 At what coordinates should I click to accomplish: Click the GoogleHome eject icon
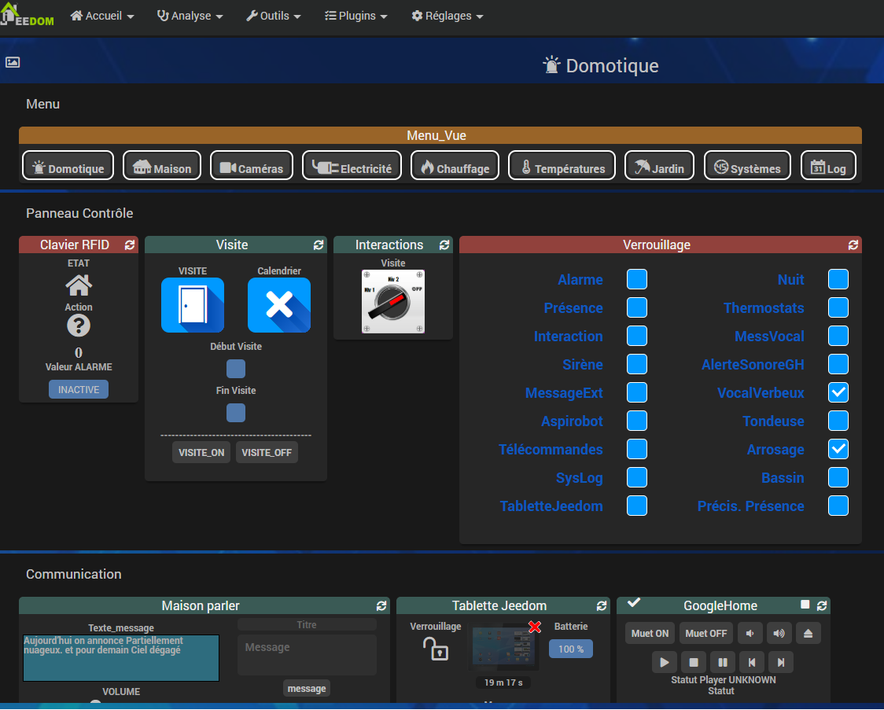[x=808, y=633]
